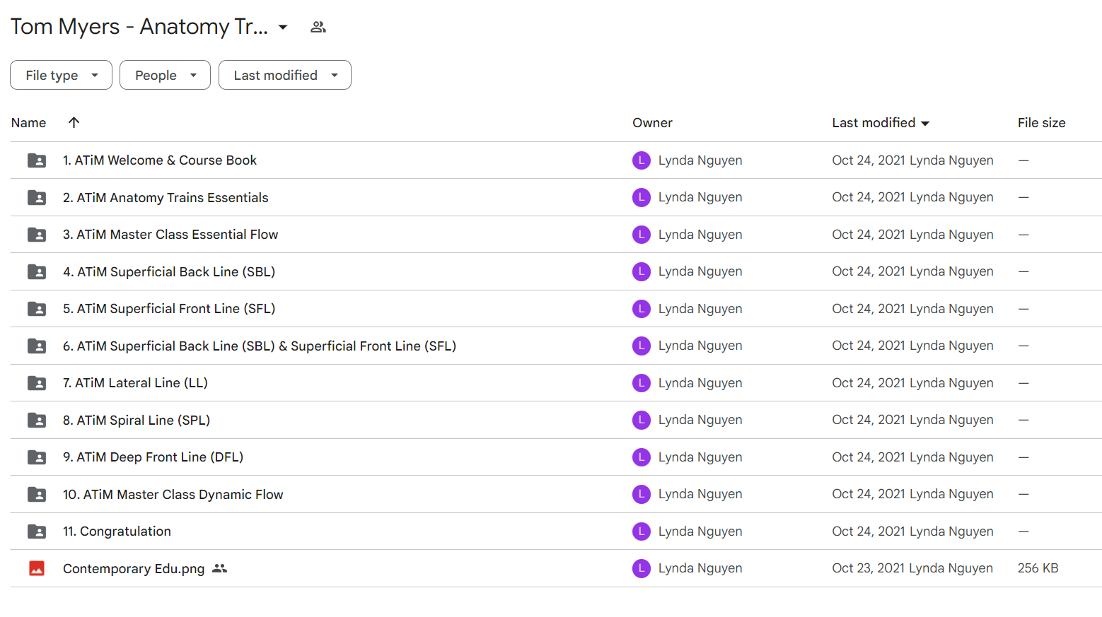The width and height of the screenshot is (1102, 617).
Task: Click the Owner column header
Action: [652, 122]
